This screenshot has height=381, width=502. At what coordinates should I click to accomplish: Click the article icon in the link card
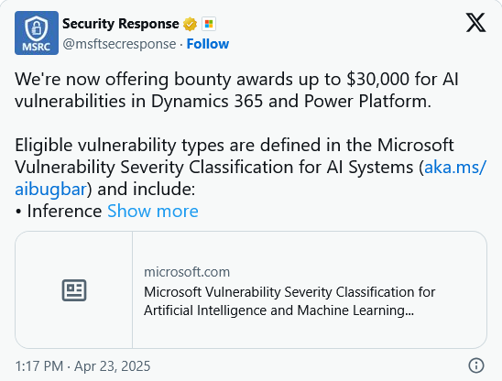(x=74, y=290)
